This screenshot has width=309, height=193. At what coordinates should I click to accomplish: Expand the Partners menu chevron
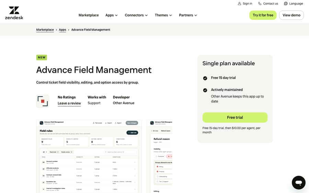pos(195,15)
